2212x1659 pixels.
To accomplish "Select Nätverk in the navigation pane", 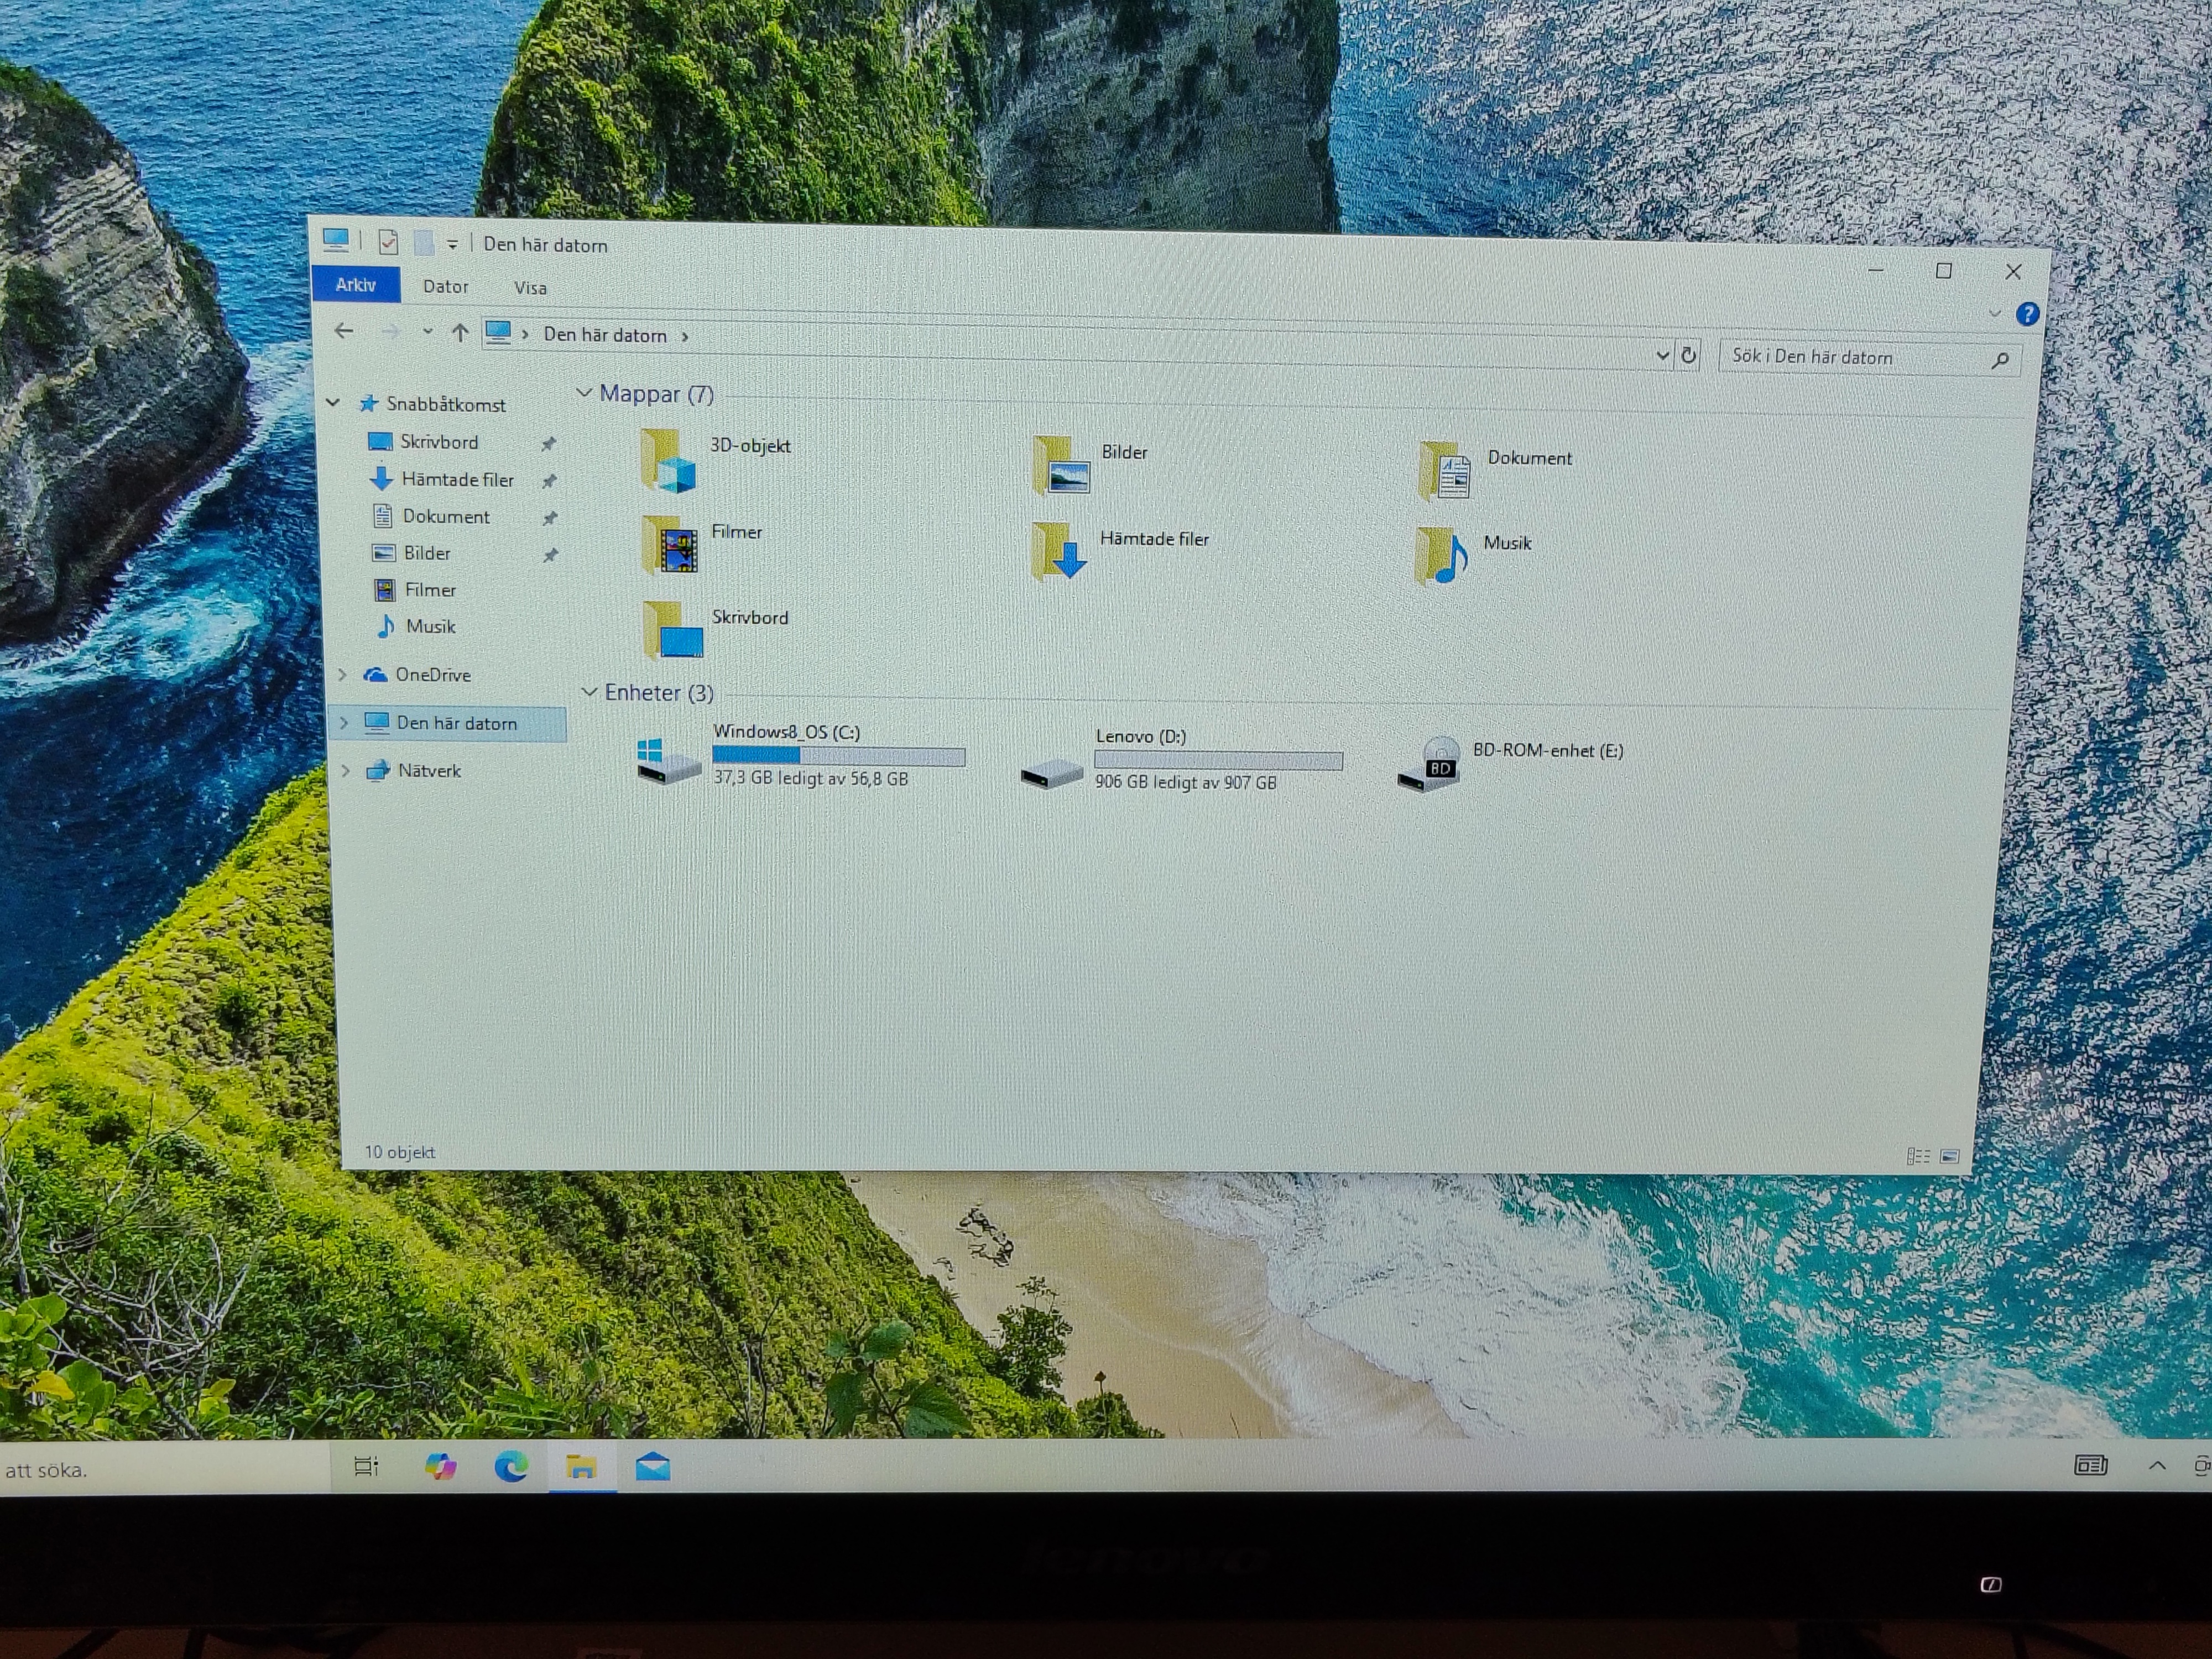I will click(x=429, y=771).
